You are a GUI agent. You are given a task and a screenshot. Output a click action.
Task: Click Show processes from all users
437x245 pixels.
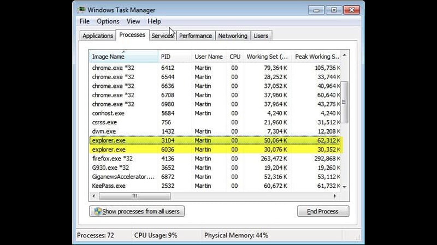[x=137, y=211]
